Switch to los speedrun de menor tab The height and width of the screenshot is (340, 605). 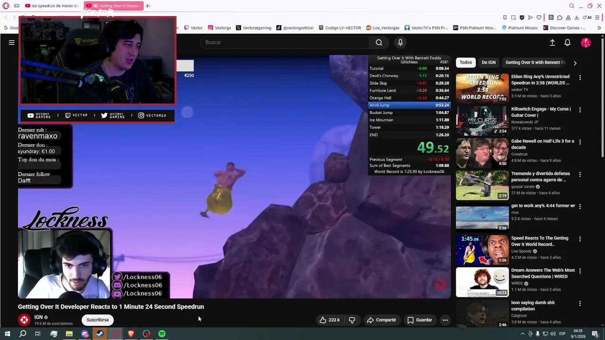[52, 6]
